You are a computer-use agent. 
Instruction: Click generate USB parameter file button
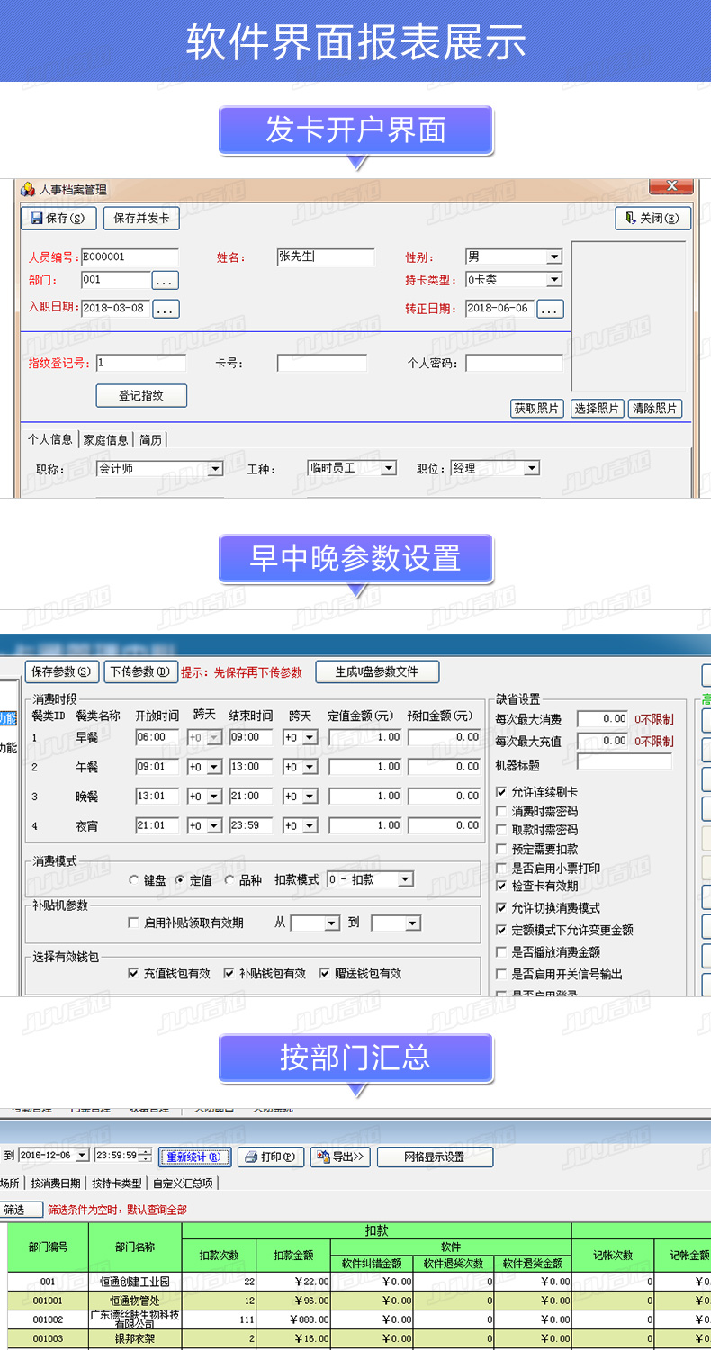[377, 671]
